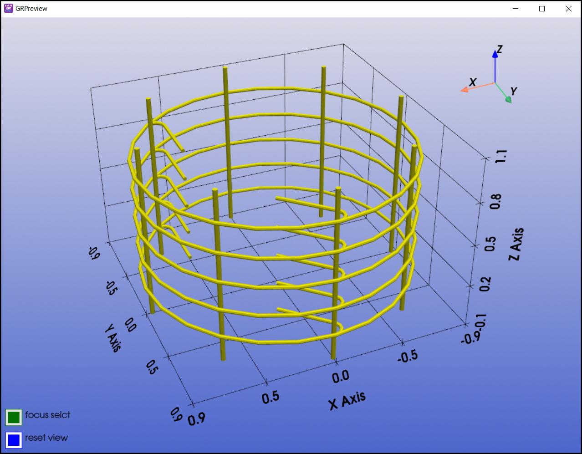Click the 'reset view' text label
The image size is (582, 454).
tap(46, 438)
